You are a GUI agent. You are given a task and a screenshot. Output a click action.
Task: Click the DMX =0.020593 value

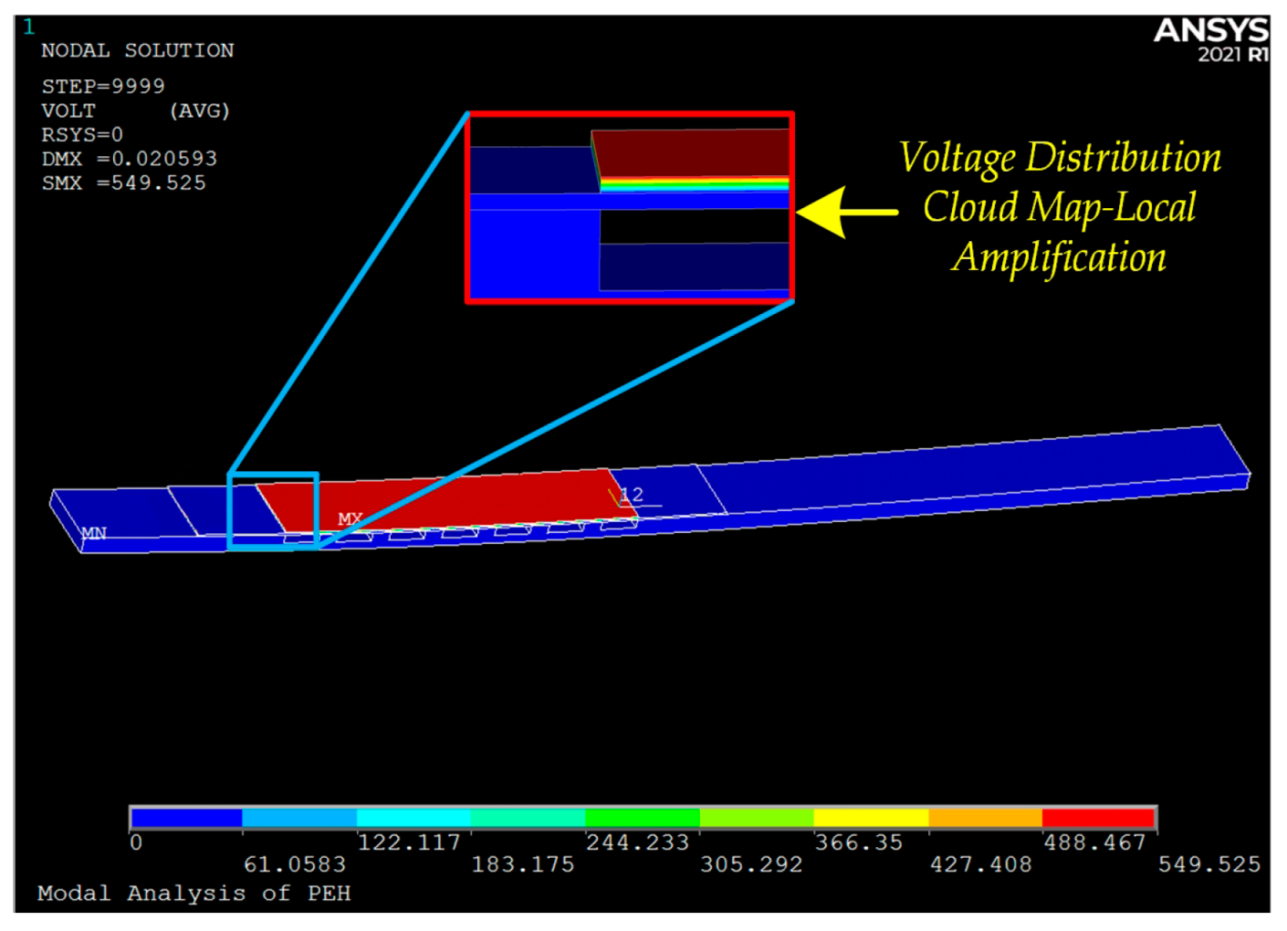[130, 158]
